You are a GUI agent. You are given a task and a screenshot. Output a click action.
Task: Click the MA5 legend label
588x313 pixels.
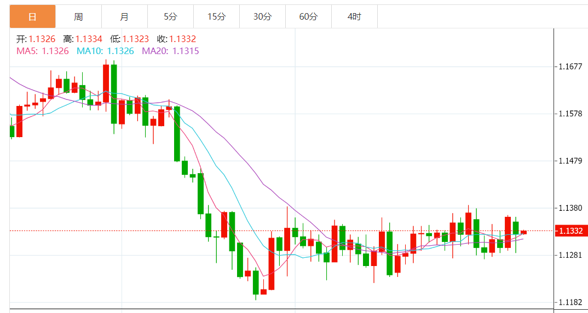click(x=43, y=51)
